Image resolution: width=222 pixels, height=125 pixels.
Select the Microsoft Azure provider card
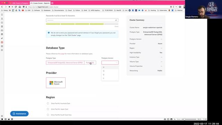coord(56,83)
